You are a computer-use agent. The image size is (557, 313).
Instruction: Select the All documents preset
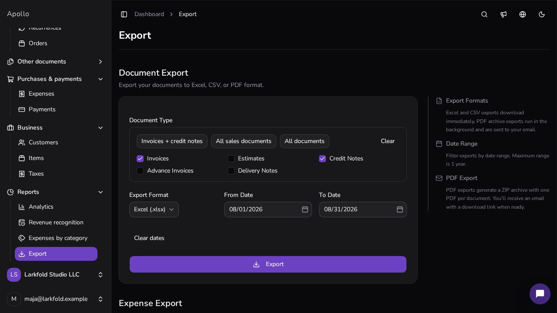click(305, 141)
